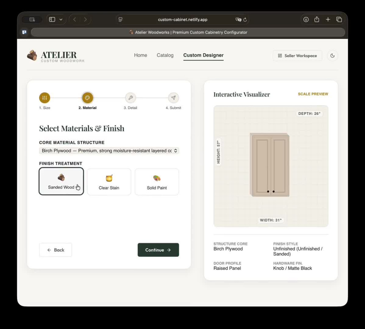Click the Material step palette icon
365x329 pixels.
click(x=88, y=98)
